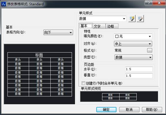
Task: Click the create new cell style icon
Action: (x=132, y=19)
